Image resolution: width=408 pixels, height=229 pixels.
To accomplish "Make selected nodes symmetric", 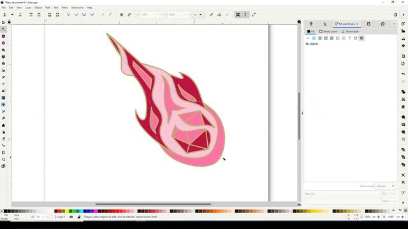I will 84,15.
